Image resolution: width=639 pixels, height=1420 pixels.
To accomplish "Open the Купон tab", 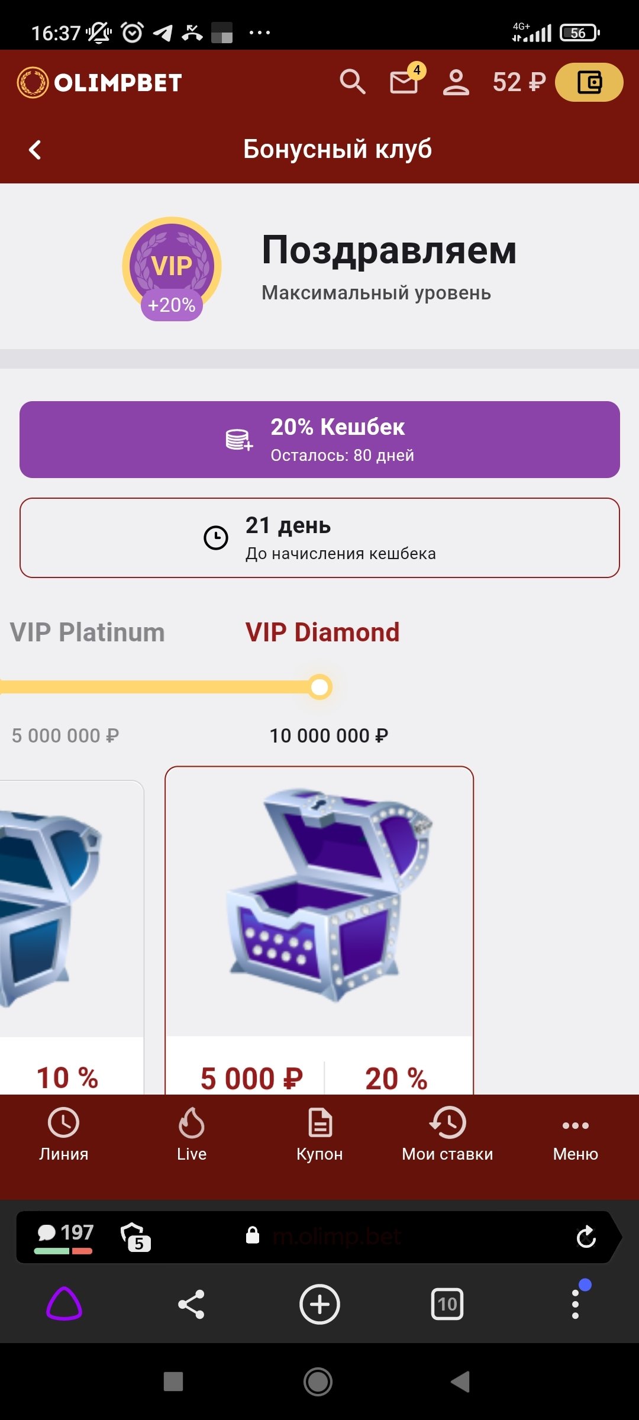I will [x=319, y=1134].
